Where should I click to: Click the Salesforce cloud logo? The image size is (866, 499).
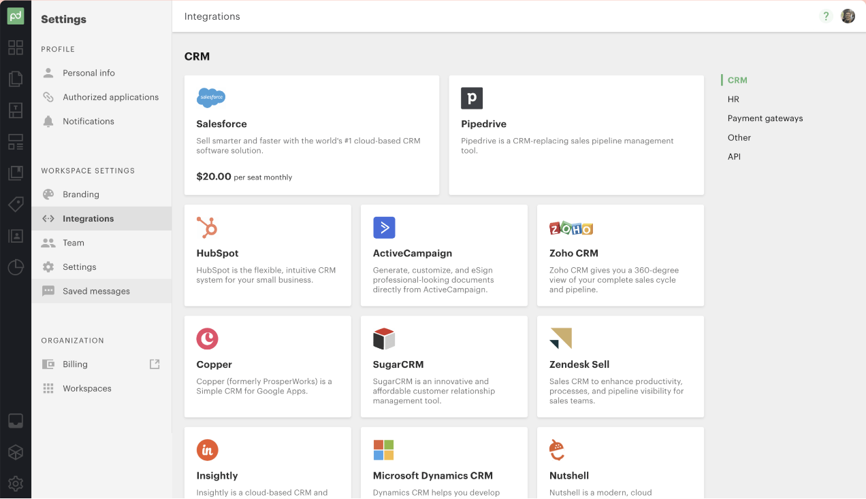211,98
